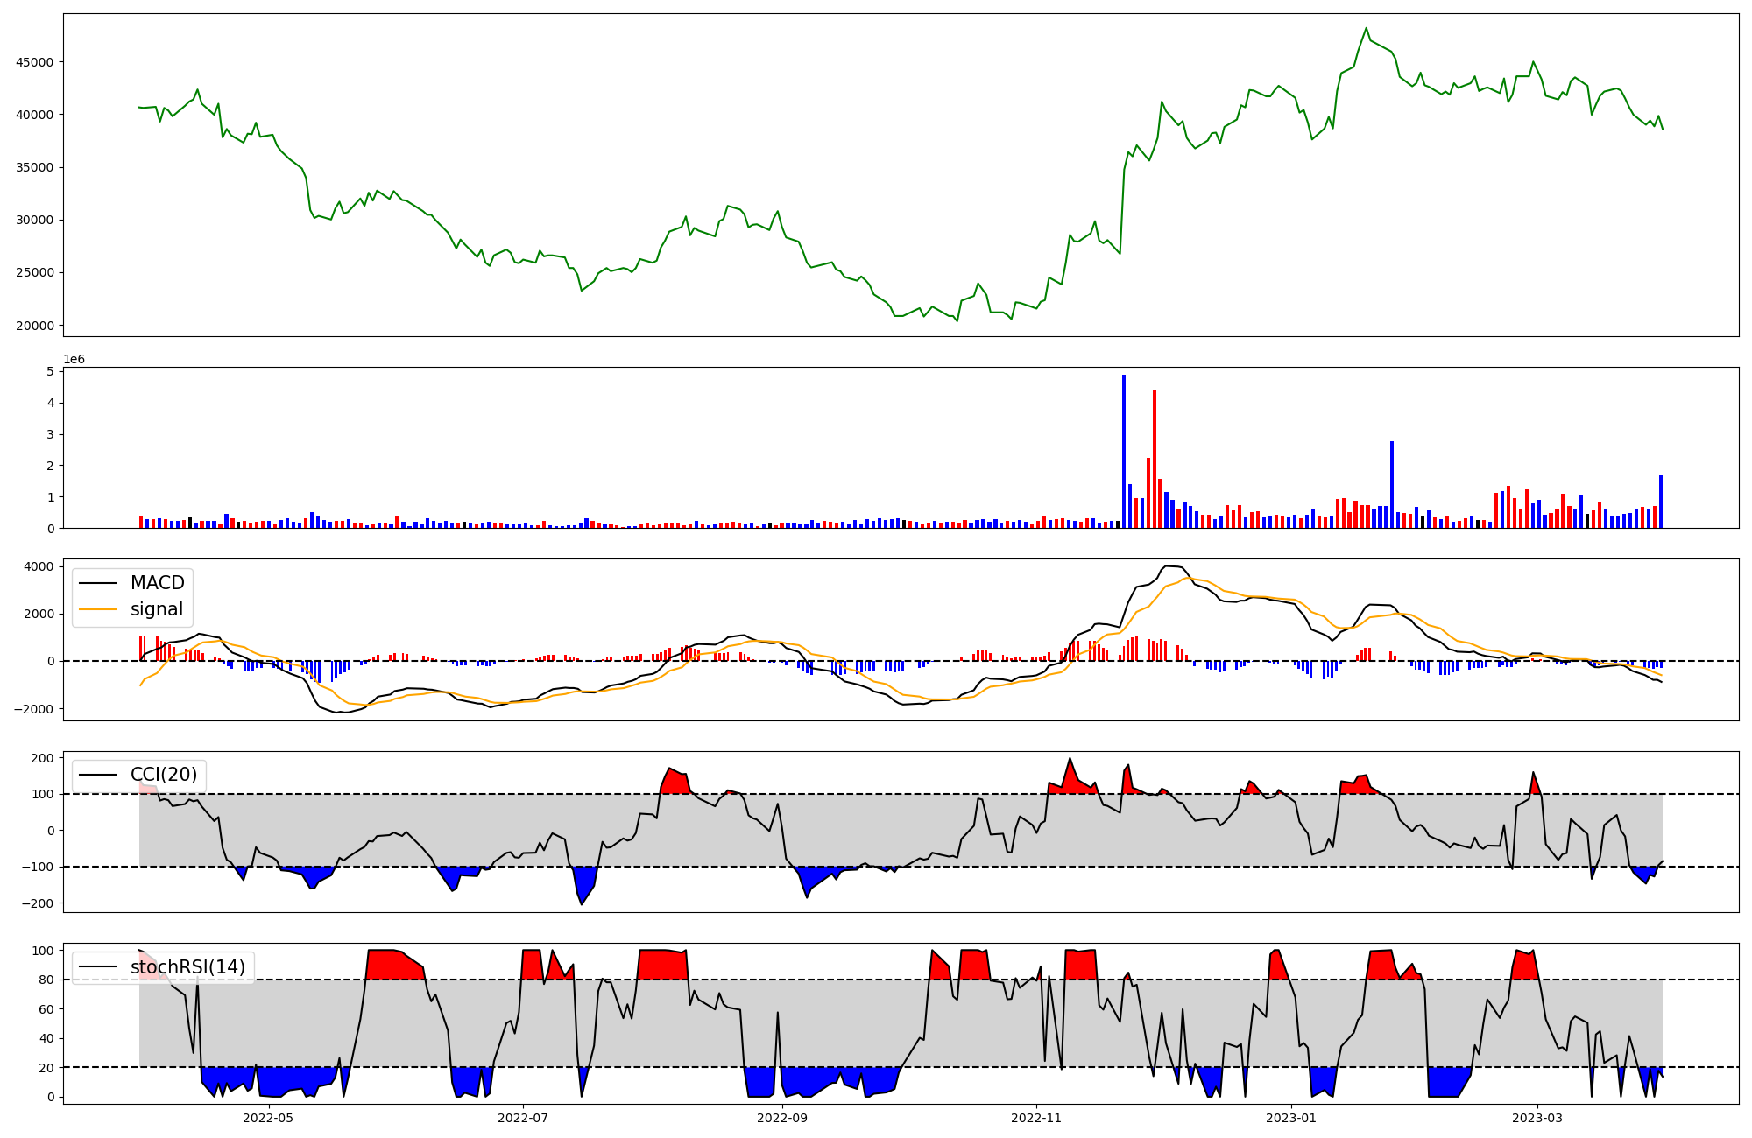
Task: Click the 2022-09 date tick label
Action: click(x=781, y=1118)
